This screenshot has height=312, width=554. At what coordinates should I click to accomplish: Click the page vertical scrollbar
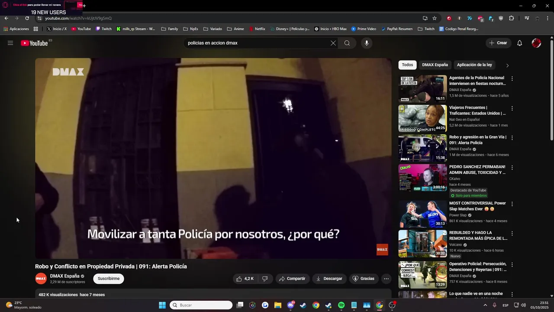551,90
